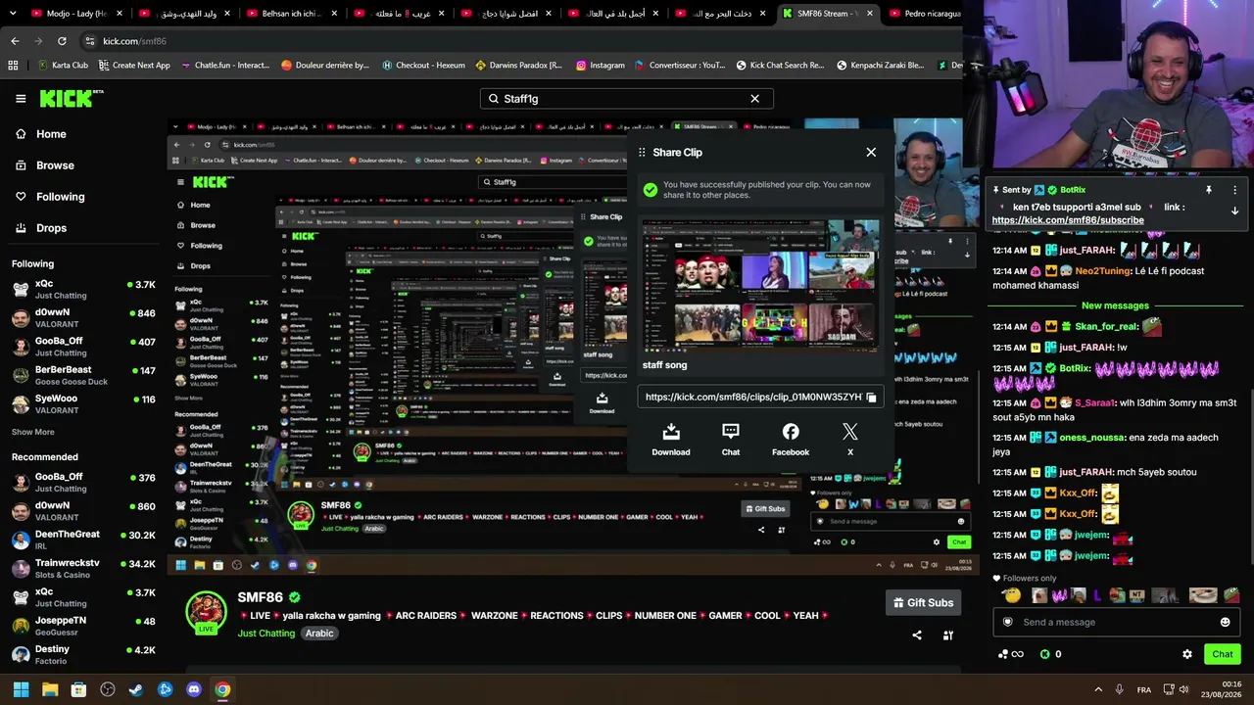Send message with green Chat button
The image size is (1254, 705).
coord(1222,654)
